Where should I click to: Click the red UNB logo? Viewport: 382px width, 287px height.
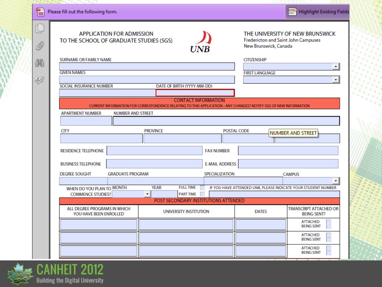point(201,42)
